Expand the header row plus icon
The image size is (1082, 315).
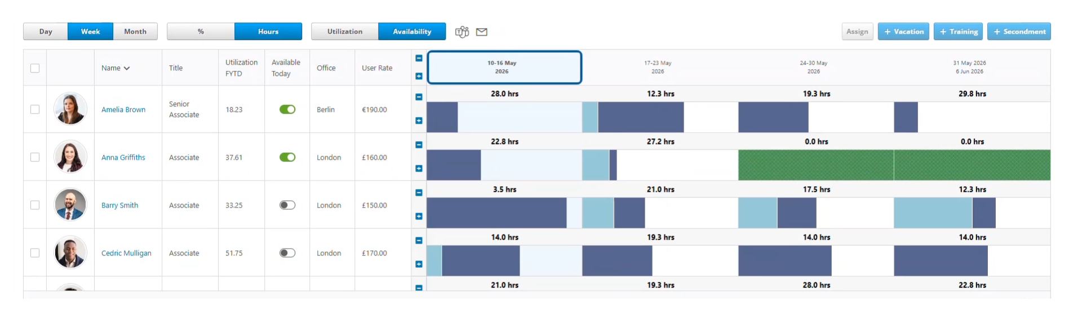coord(419,76)
